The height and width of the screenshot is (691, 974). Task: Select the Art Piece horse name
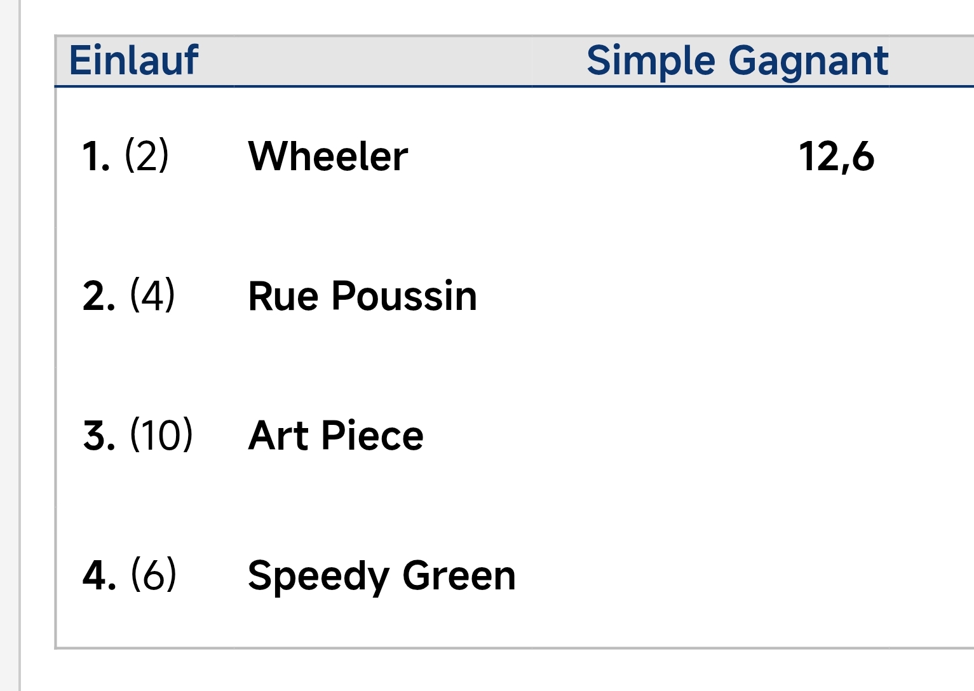(x=335, y=436)
